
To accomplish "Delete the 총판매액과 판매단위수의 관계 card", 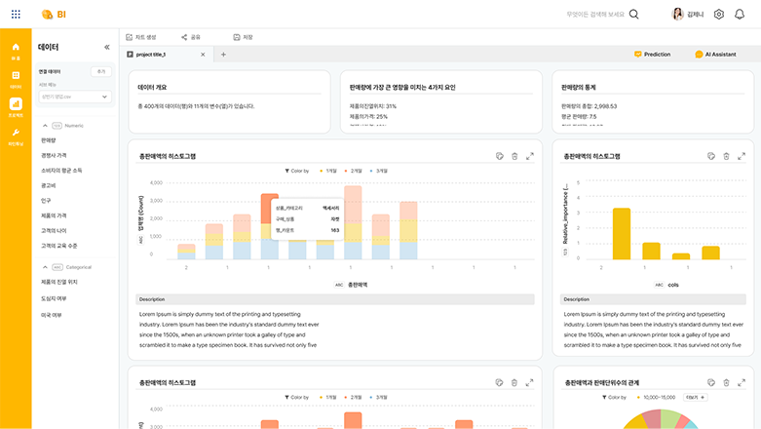I will click(x=726, y=382).
